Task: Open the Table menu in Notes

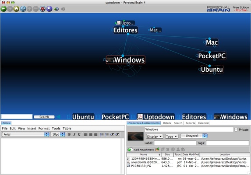Action: 67,128
